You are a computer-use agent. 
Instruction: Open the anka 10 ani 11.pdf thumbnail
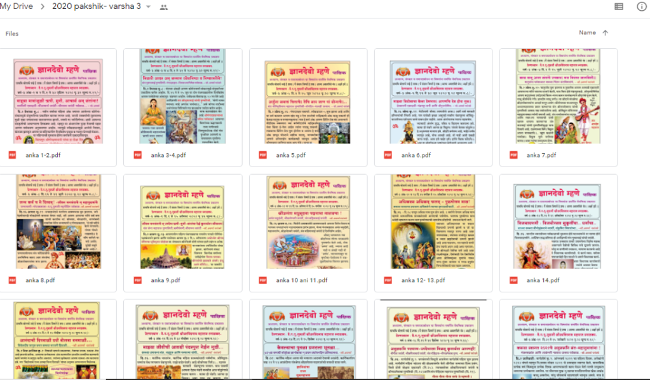(308, 221)
